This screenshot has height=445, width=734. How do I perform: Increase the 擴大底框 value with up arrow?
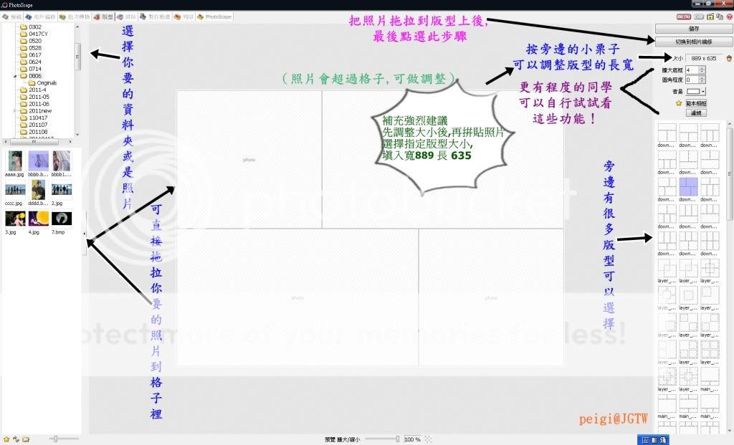[702, 67]
